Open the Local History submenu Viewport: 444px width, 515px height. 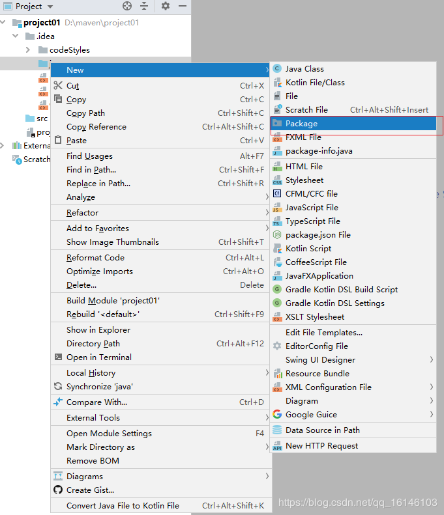pos(160,373)
